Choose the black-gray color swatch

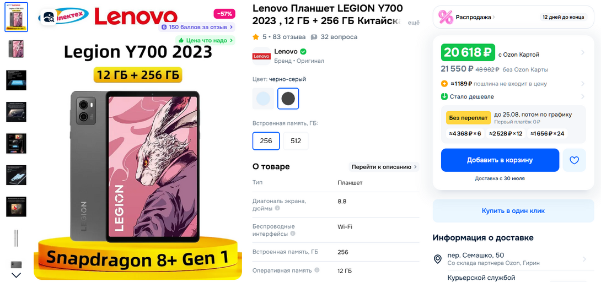click(x=288, y=99)
